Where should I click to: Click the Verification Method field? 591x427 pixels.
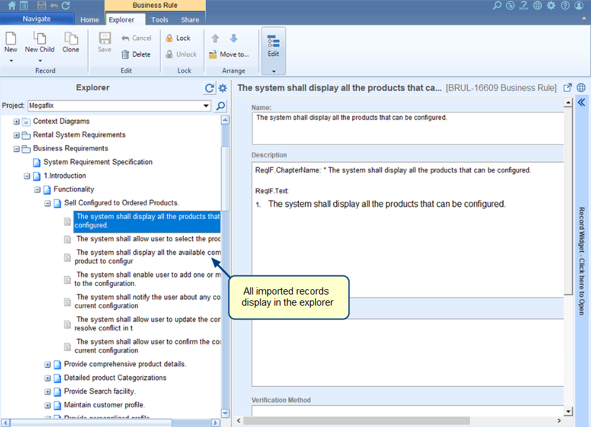[x=408, y=411]
